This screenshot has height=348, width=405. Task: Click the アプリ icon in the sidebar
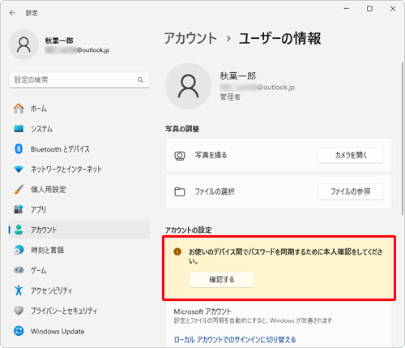19,209
